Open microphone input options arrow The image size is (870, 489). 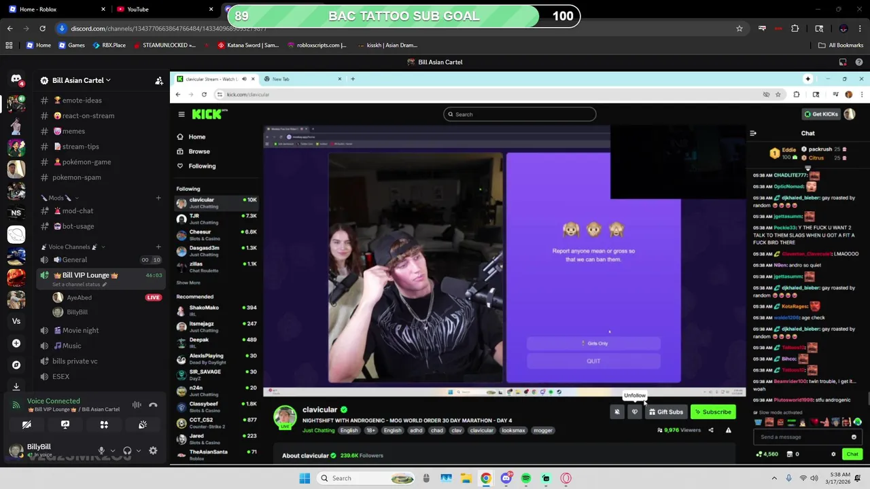112,450
